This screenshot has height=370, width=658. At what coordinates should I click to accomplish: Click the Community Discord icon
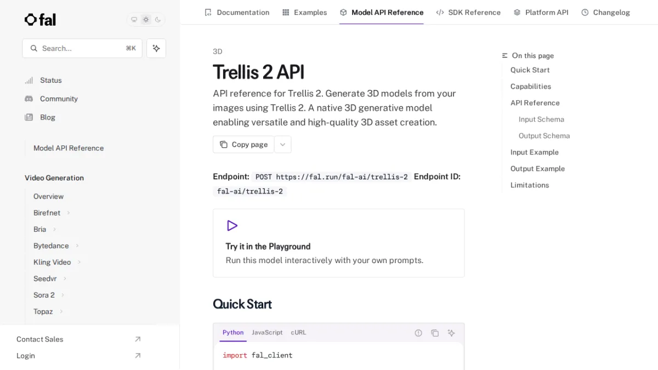tap(29, 99)
